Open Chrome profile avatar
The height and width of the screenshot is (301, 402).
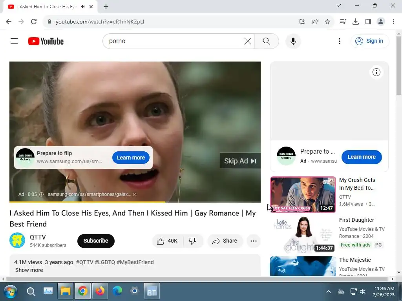(381, 22)
